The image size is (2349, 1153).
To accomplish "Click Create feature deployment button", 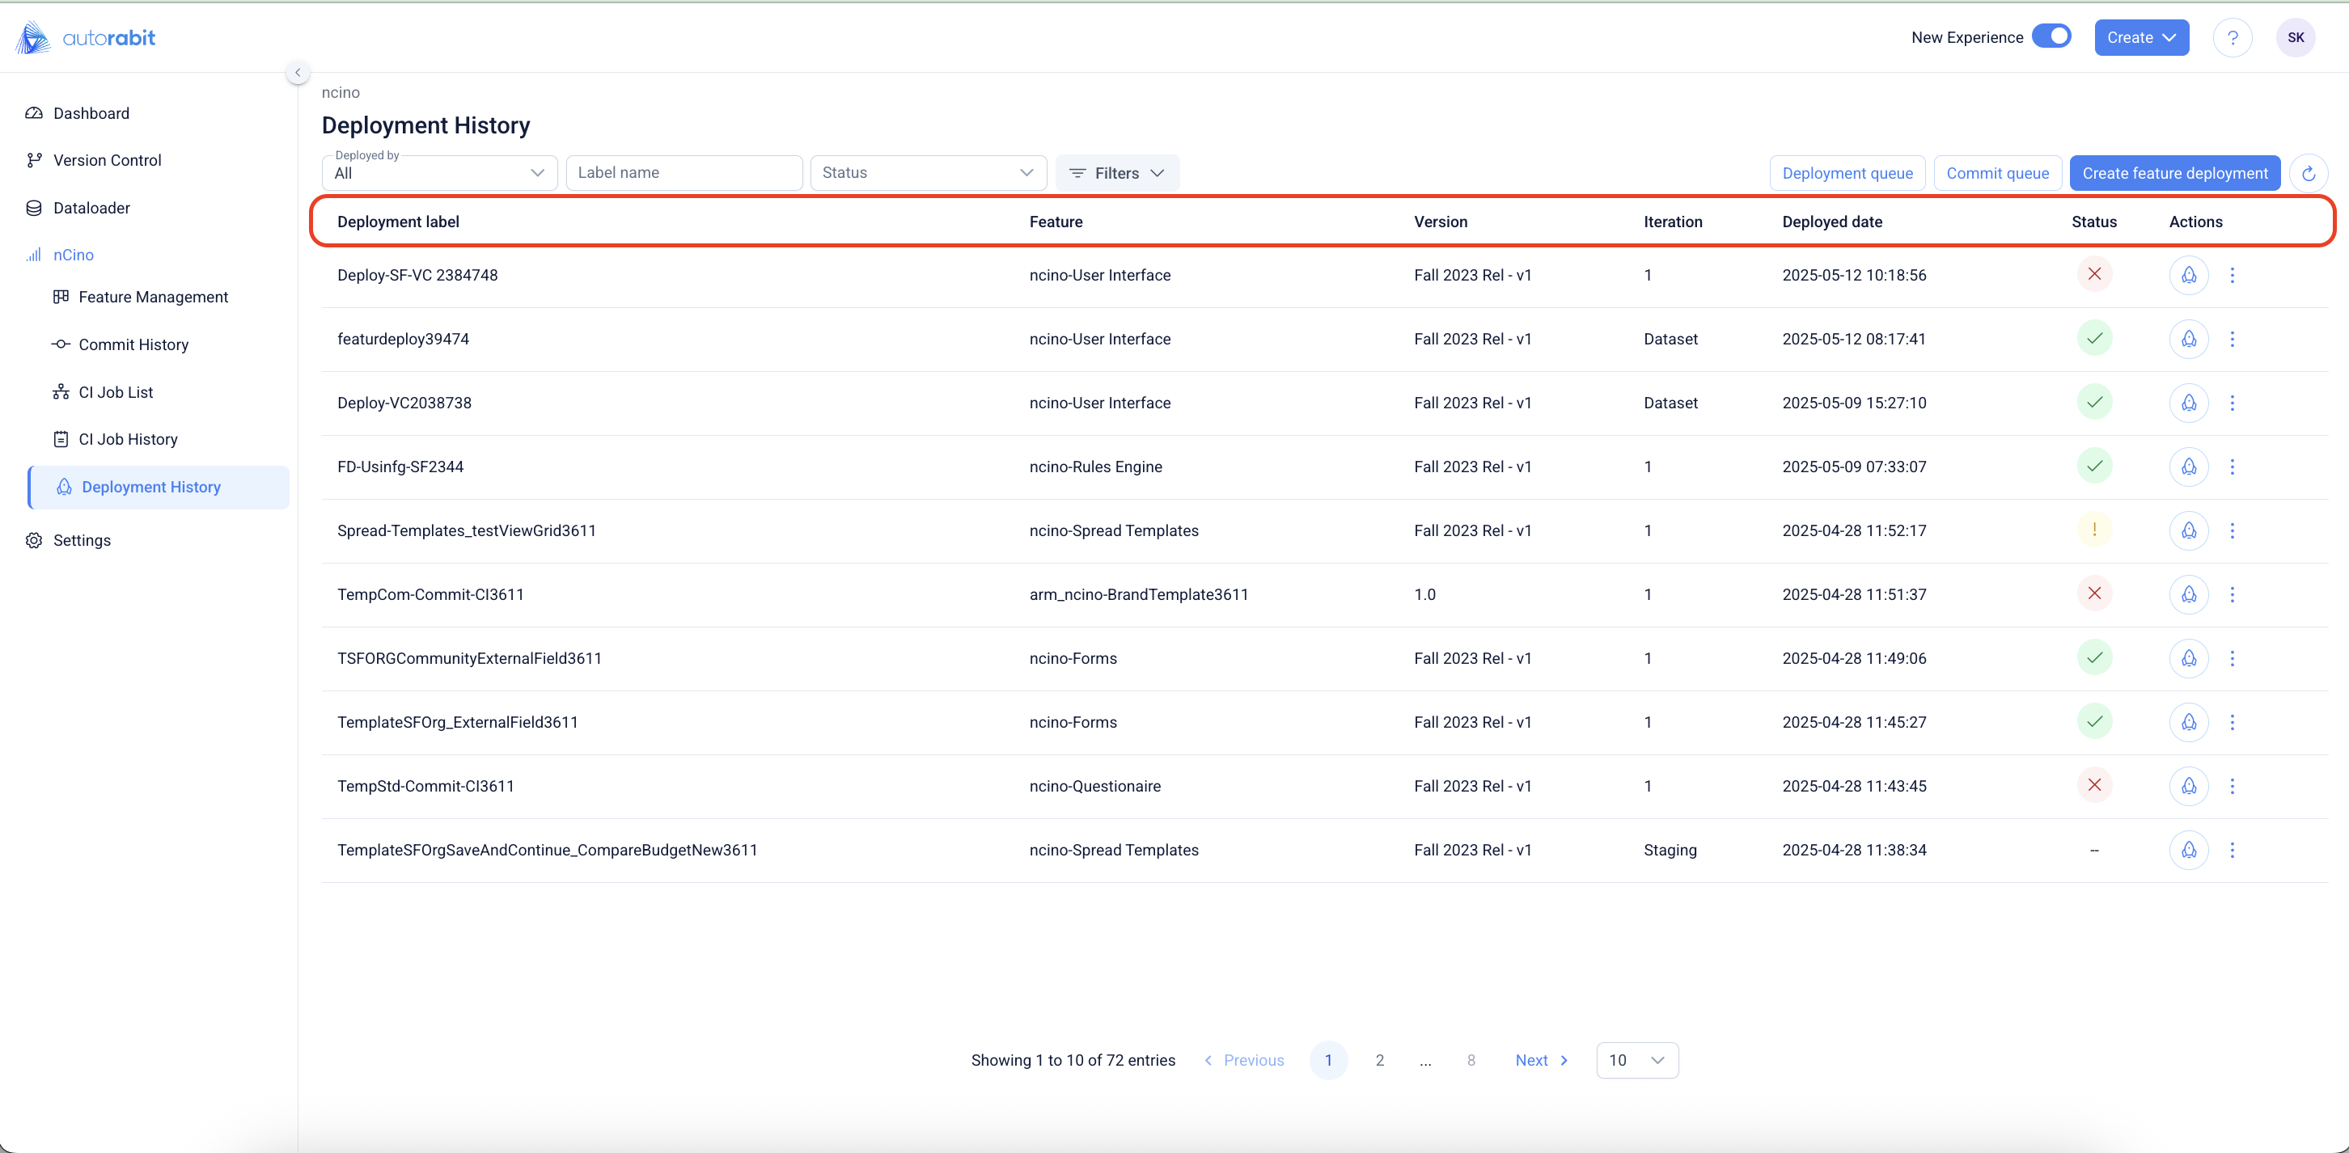I will pyautogui.click(x=2175, y=173).
